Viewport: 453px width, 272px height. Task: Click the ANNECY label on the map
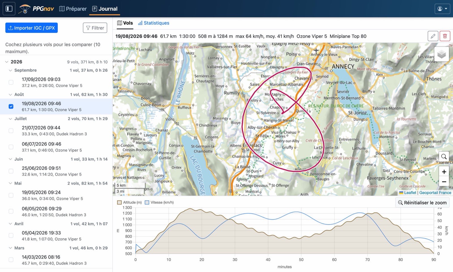coord(343,66)
